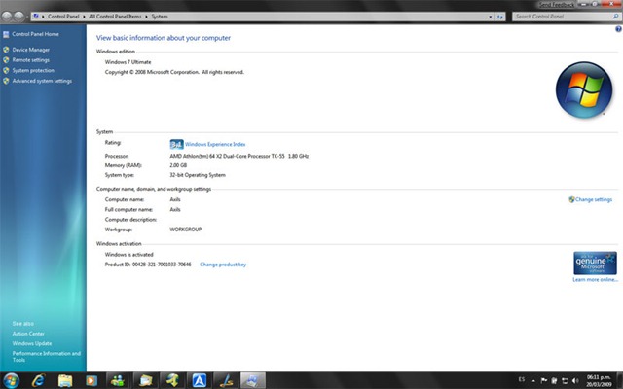
Task: Show hidden tray icons arrow
Action: click(533, 380)
